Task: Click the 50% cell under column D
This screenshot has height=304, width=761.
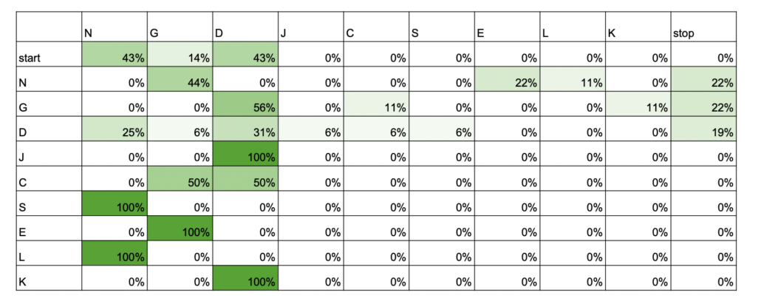Action: 245,182
